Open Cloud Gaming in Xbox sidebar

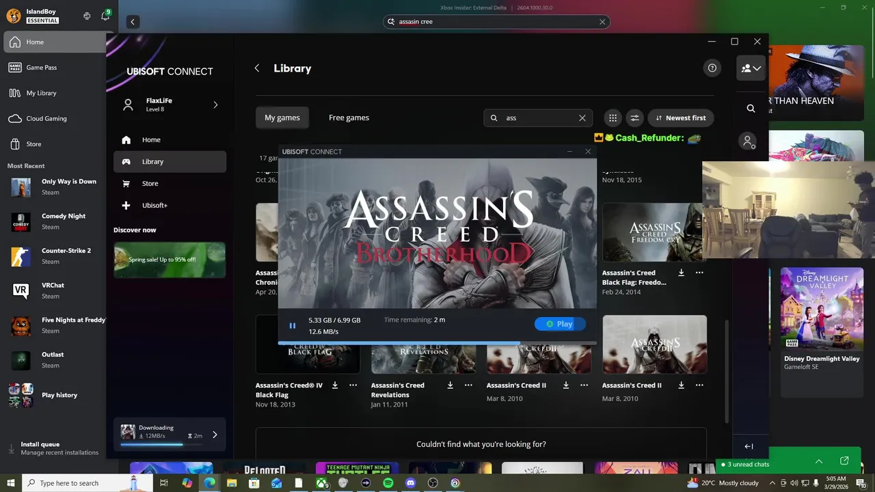pyautogui.click(x=55, y=118)
